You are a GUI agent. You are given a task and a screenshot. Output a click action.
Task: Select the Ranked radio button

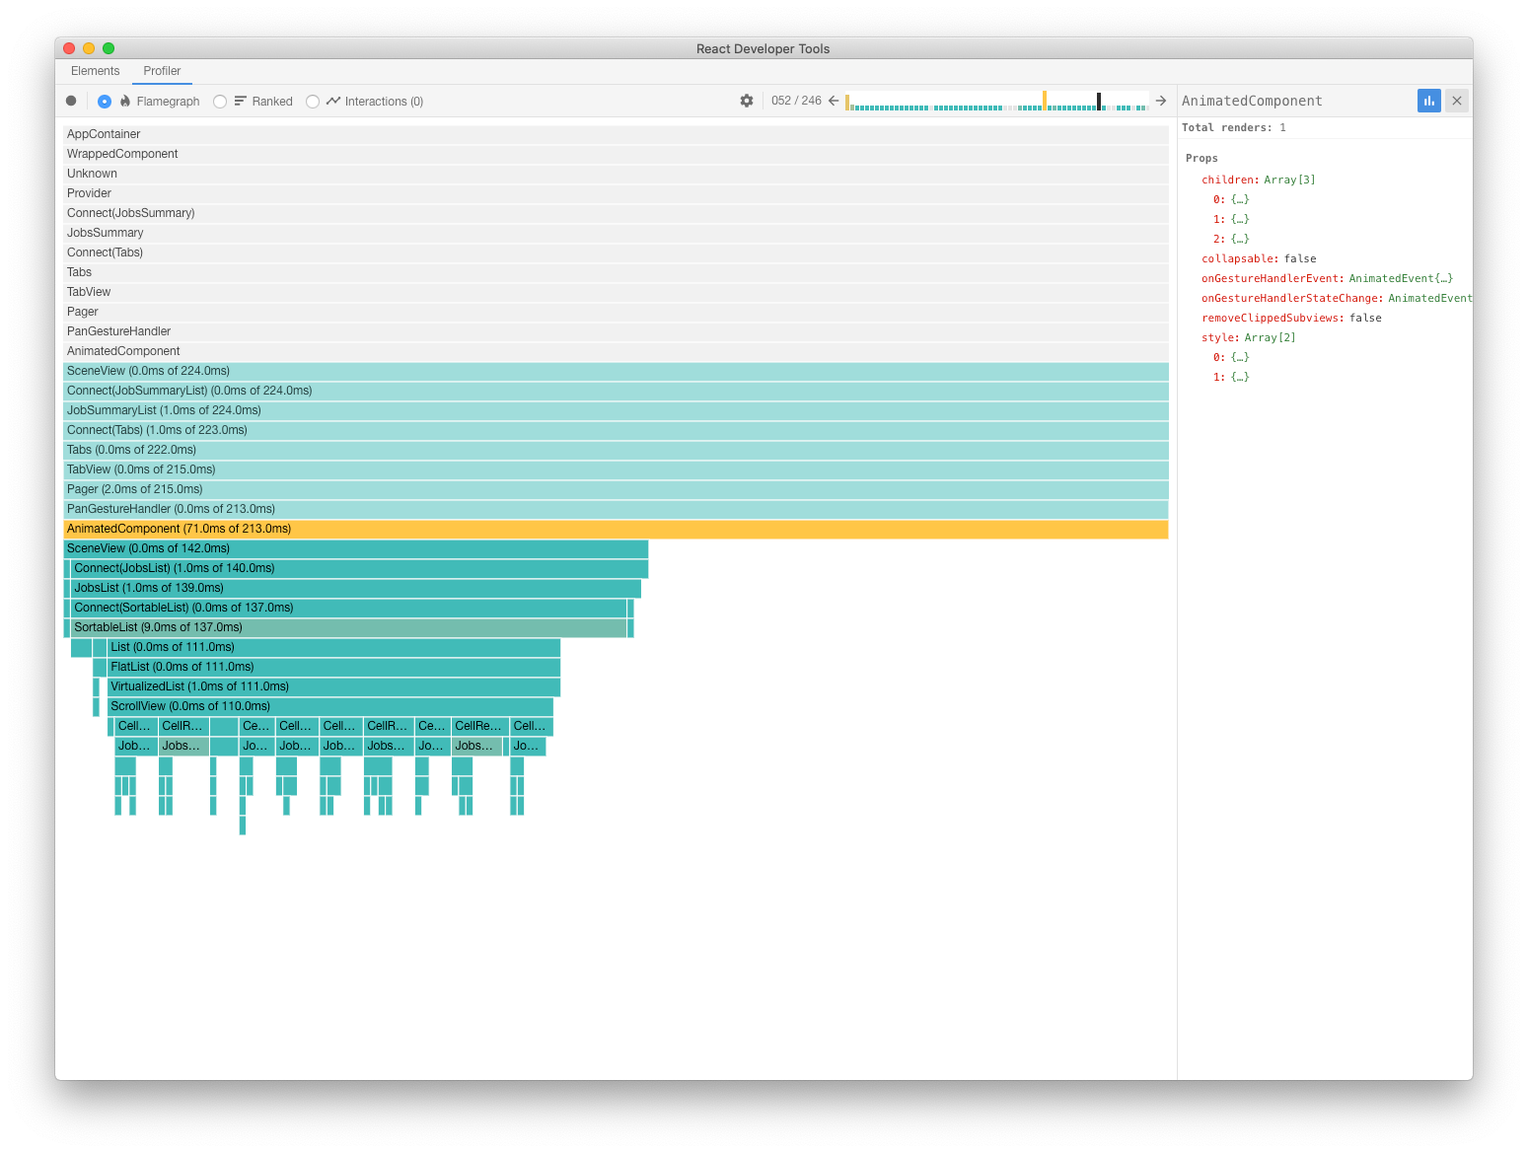point(219,101)
